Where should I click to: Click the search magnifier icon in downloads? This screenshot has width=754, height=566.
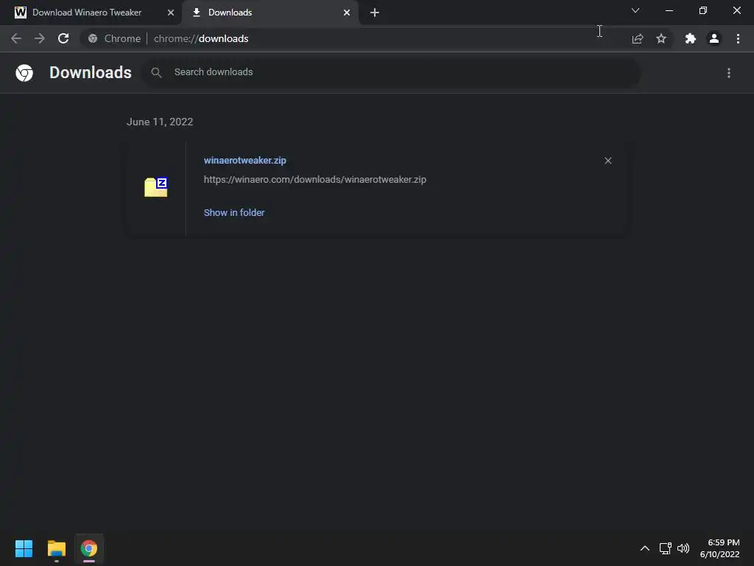[156, 73]
